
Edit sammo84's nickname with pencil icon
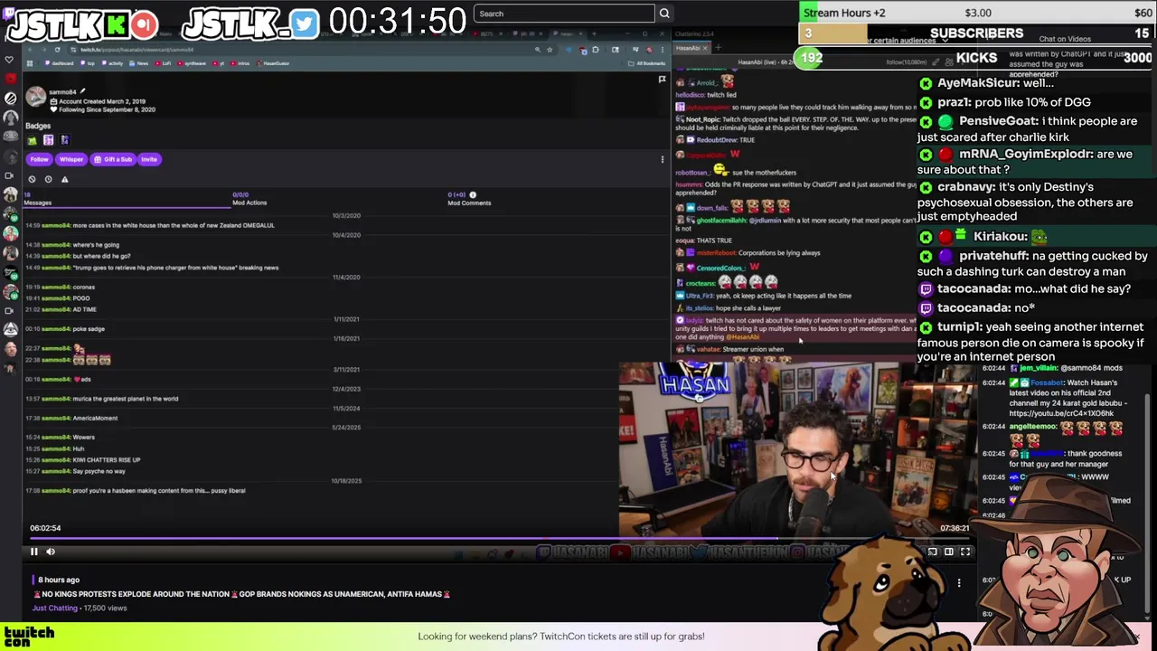82,91
